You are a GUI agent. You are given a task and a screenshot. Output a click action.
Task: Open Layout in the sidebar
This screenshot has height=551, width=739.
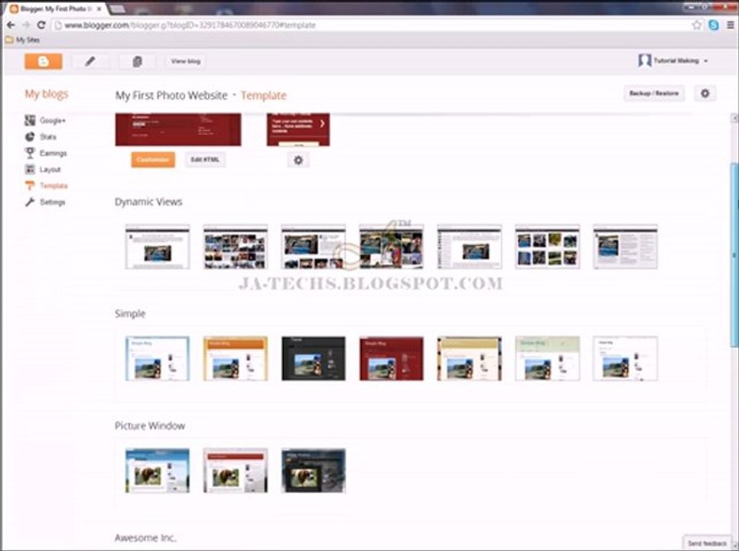(x=50, y=170)
